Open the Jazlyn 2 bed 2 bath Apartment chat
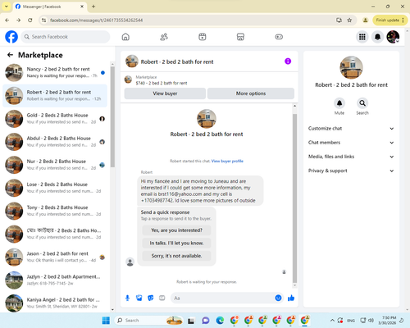410x328 pixels. (55, 280)
